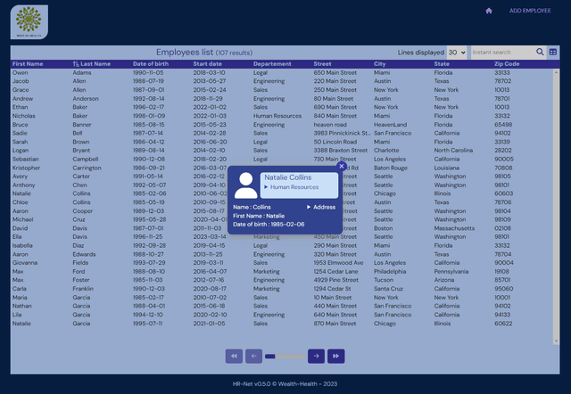Click the employee avatar in the popup
Image resolution: width=571 pixels, height=394 pixels.
pos(246,185)
